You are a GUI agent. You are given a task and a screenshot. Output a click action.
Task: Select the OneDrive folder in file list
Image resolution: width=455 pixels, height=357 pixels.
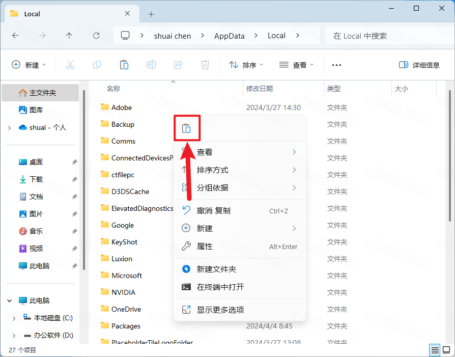tap(121, 309)
